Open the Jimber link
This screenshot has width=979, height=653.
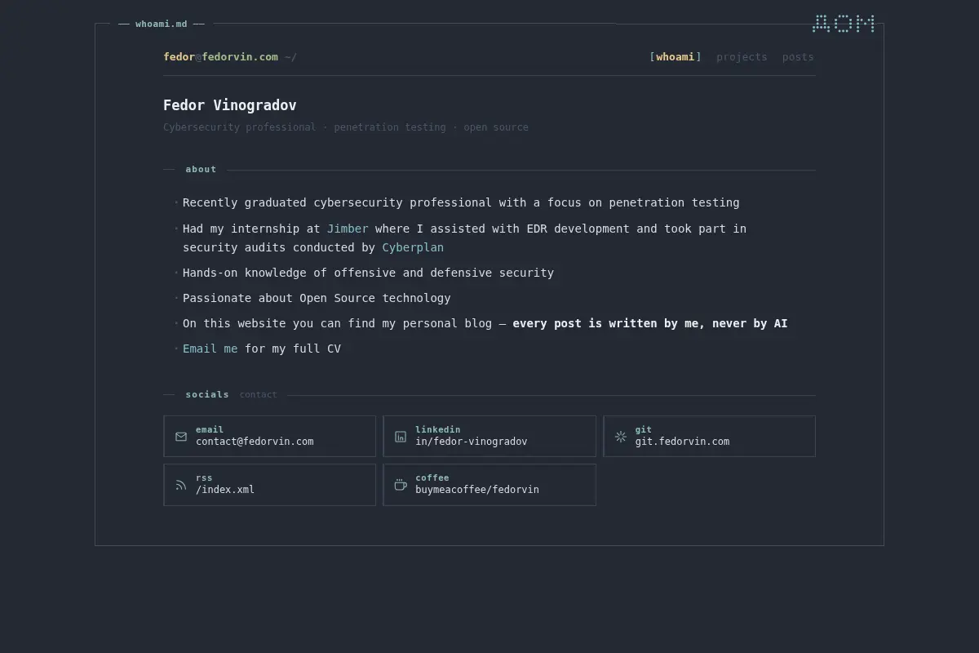point(348,229)
